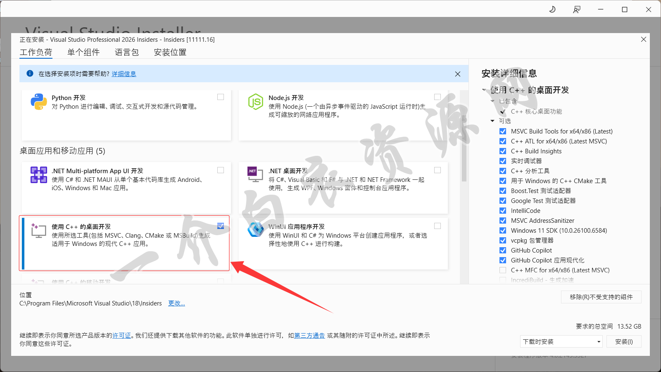Click the Python development workload icon
Image resolution: width=661 pixels, height=372 pixels.
point(38,102)
